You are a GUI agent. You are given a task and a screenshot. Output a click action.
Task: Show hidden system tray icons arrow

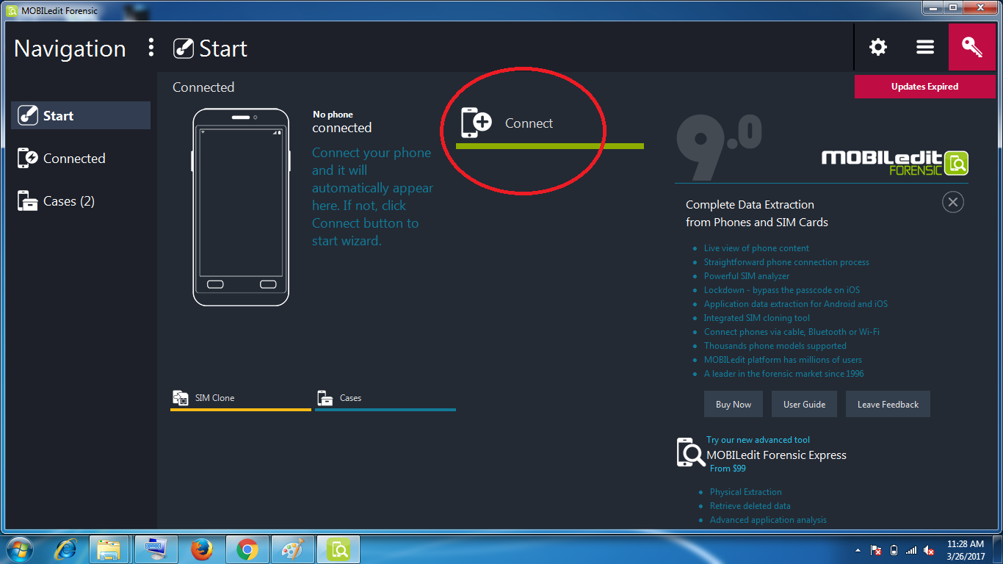858,550
